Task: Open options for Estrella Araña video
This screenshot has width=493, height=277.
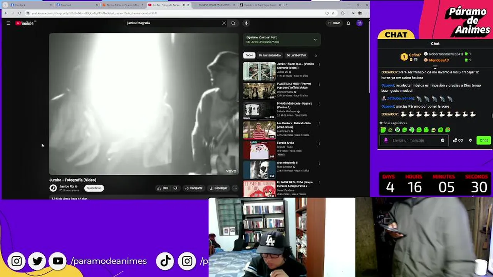Action: pyautogui.click(x=319, y=143)
